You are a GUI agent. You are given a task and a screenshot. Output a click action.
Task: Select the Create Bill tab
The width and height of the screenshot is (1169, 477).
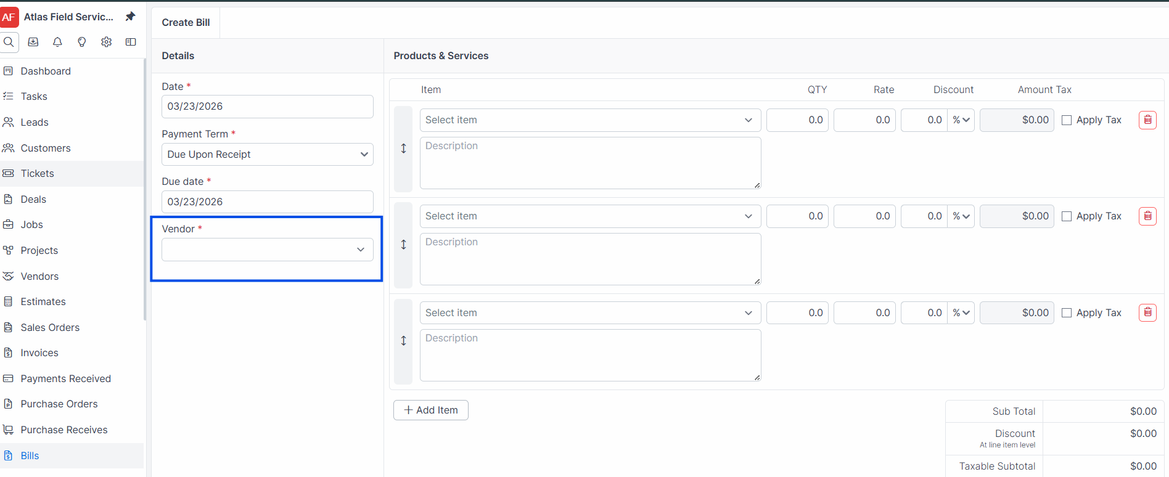pyautogui.click(x=186, y=23)
